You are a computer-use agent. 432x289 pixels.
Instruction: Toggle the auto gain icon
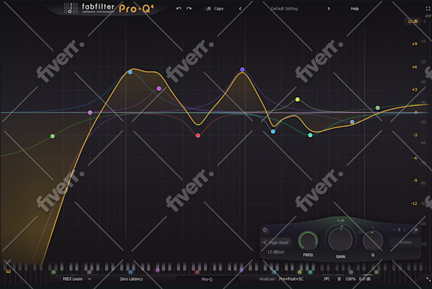(x=327, y=279)
